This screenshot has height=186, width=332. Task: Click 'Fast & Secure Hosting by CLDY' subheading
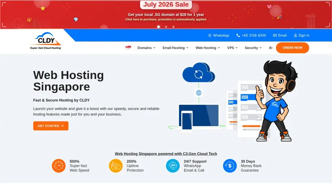pos(62,100)
